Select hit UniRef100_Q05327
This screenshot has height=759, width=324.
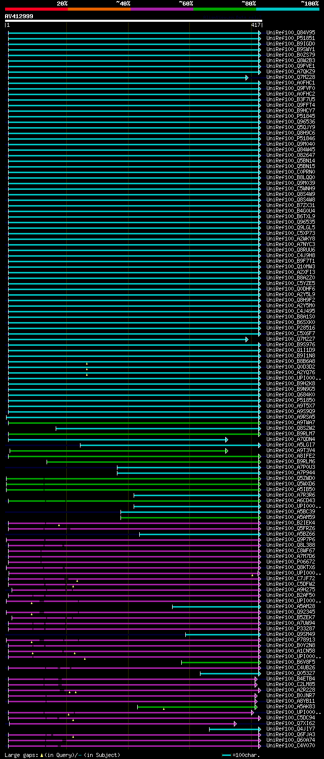(290, 673)
